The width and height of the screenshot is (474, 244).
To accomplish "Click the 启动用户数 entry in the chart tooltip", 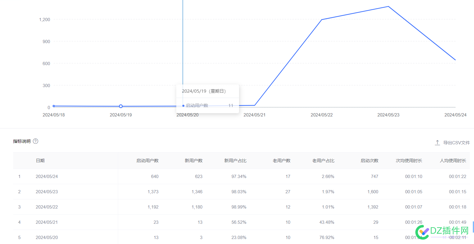I will 197,105.
